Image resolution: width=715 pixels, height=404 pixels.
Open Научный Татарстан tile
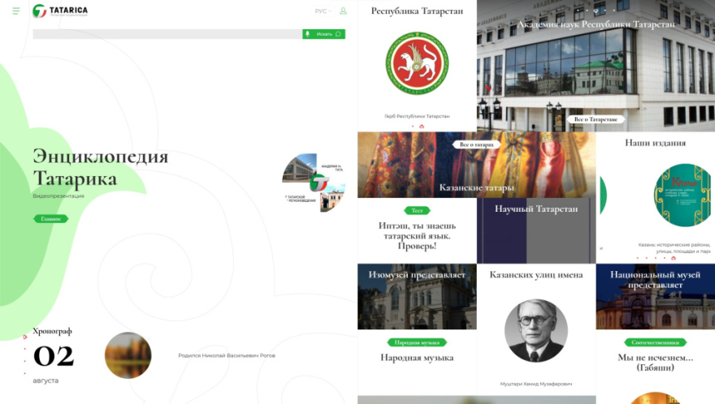(x=536, y=209)
